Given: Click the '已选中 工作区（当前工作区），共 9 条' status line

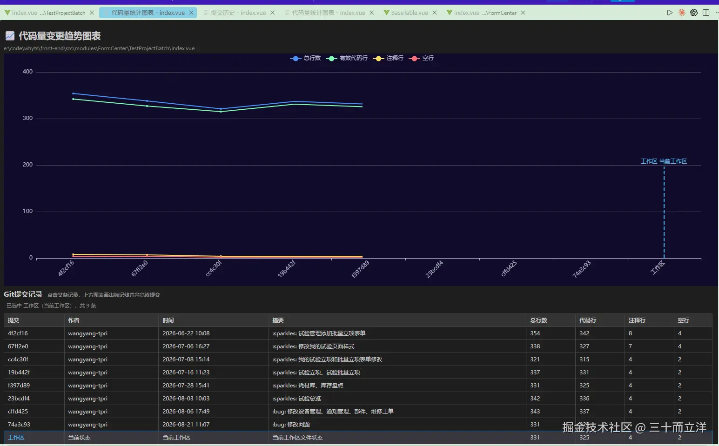Looking at the screenshot, I should (51, 306).
